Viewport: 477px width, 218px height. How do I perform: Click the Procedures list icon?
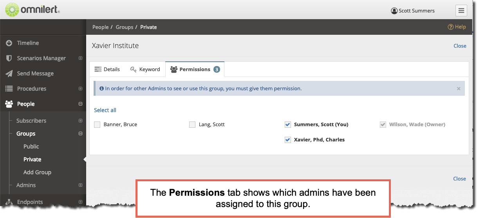[x=9, y=89]
